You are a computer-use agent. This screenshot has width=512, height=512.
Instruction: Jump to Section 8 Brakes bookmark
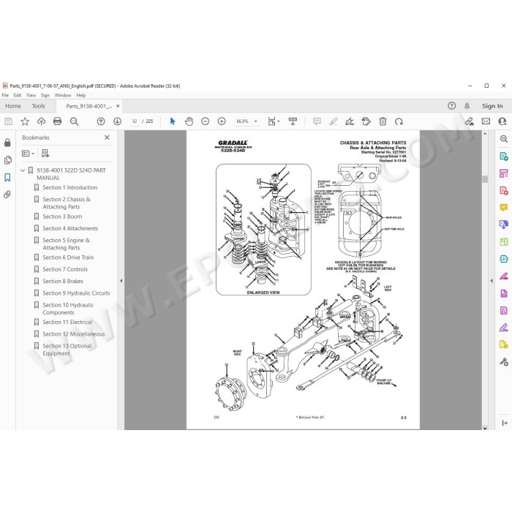click(63, 281)
